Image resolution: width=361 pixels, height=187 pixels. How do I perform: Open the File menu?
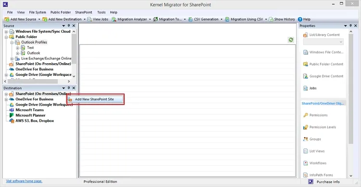pos(10,12)
